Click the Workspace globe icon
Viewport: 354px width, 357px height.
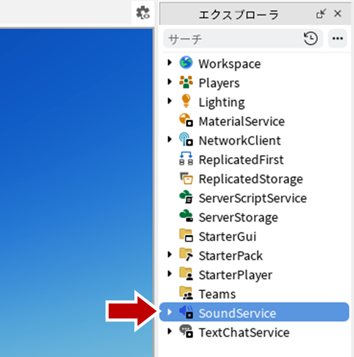[186, 63]
